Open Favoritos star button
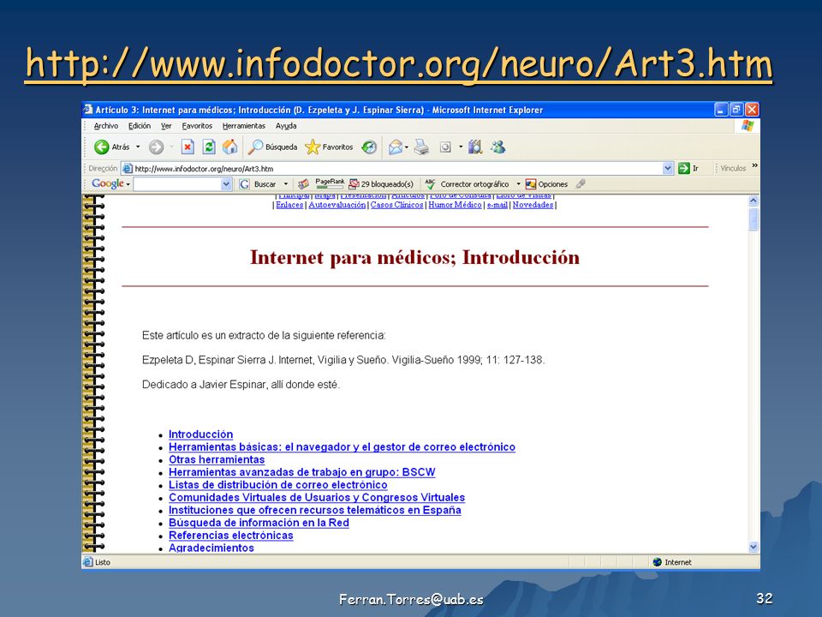822x617 pixels. 329,147
